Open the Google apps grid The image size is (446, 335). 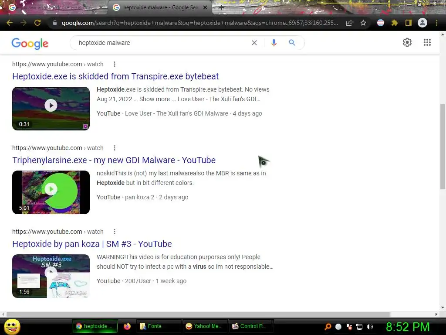tap(427, 42)
